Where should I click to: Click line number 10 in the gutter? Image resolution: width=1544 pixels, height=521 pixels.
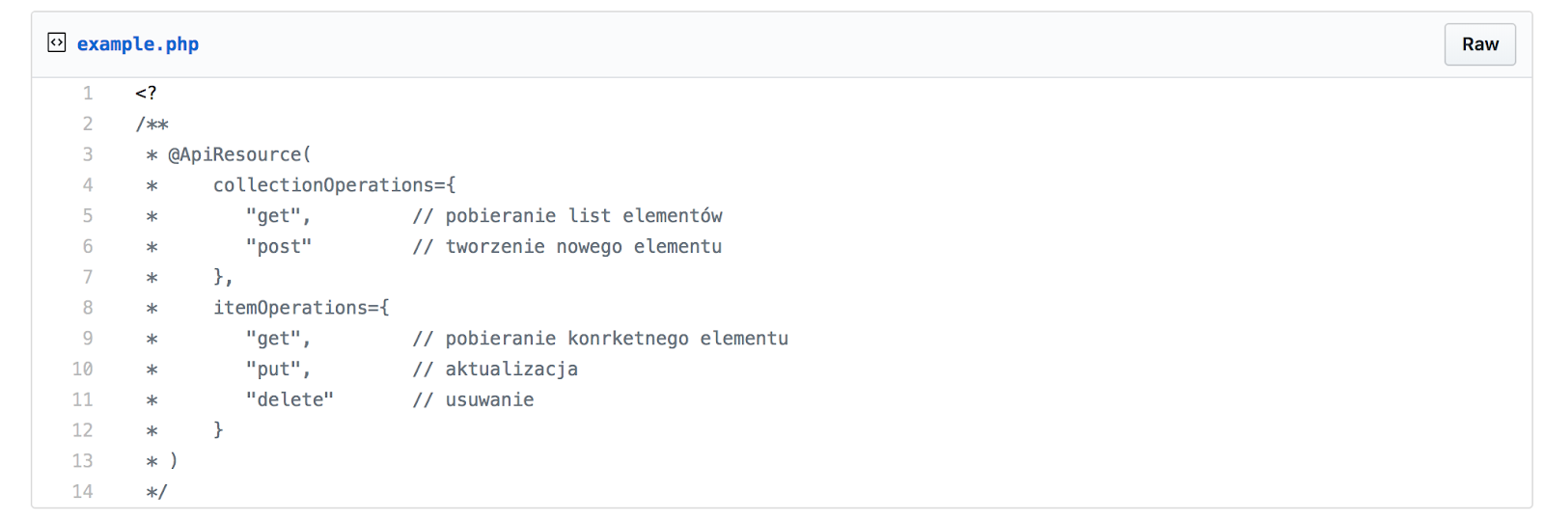pyautogui.click(x=83, y=370)
